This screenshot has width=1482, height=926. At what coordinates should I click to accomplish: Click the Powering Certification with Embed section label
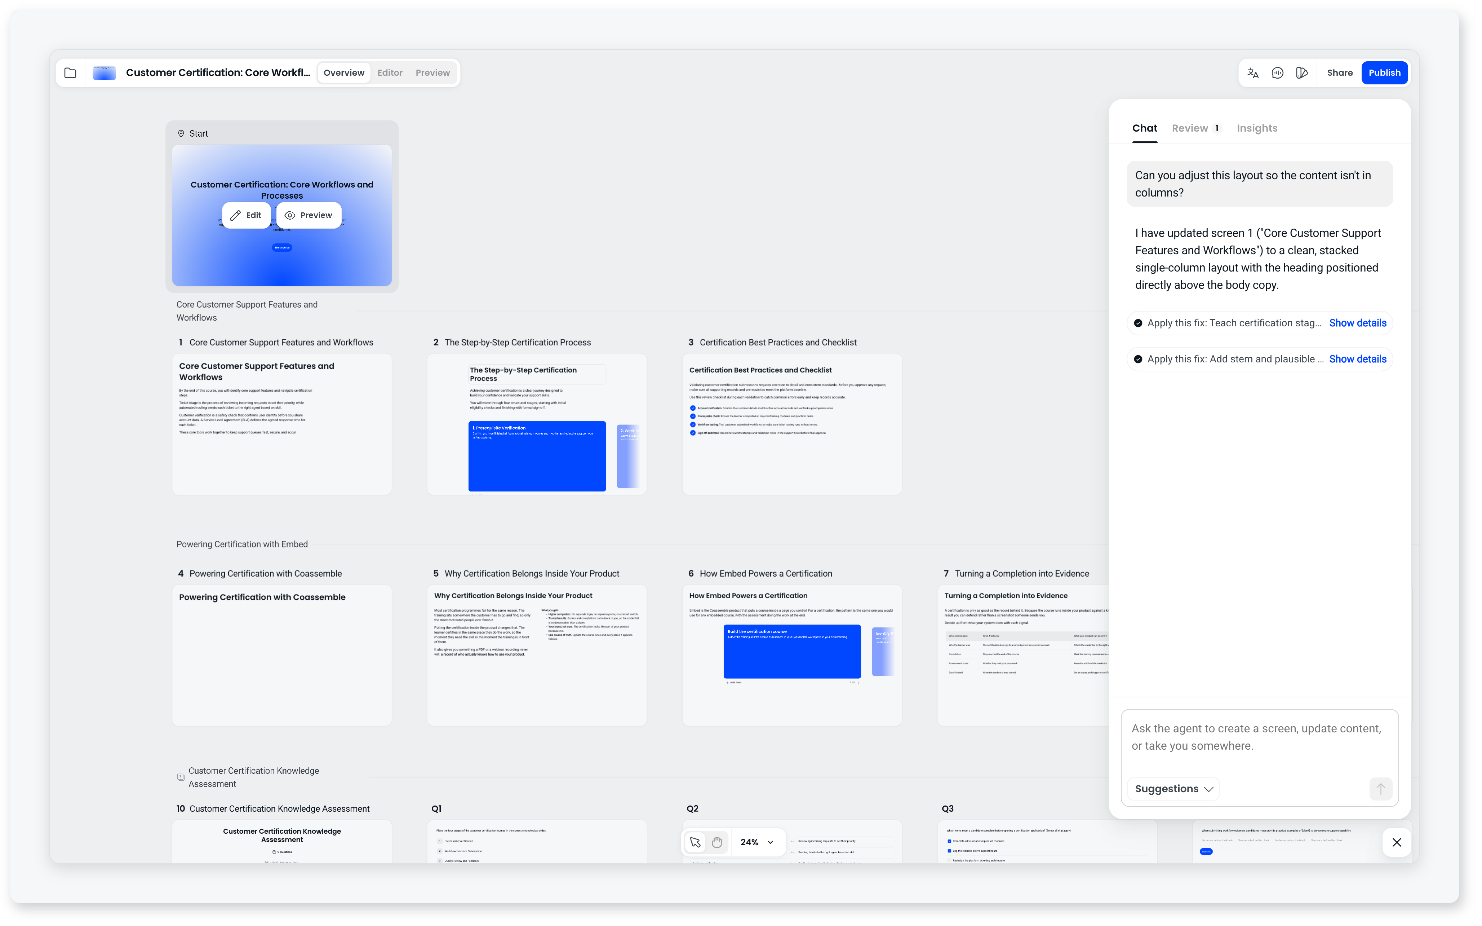(242, 544)
